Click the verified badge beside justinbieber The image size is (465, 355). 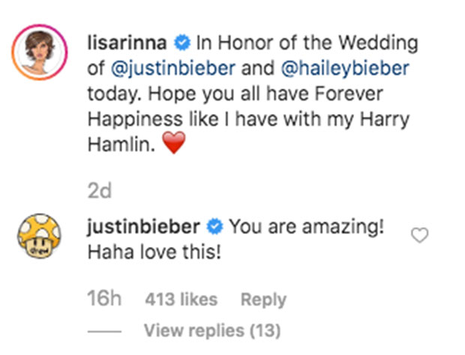point(215,225)
